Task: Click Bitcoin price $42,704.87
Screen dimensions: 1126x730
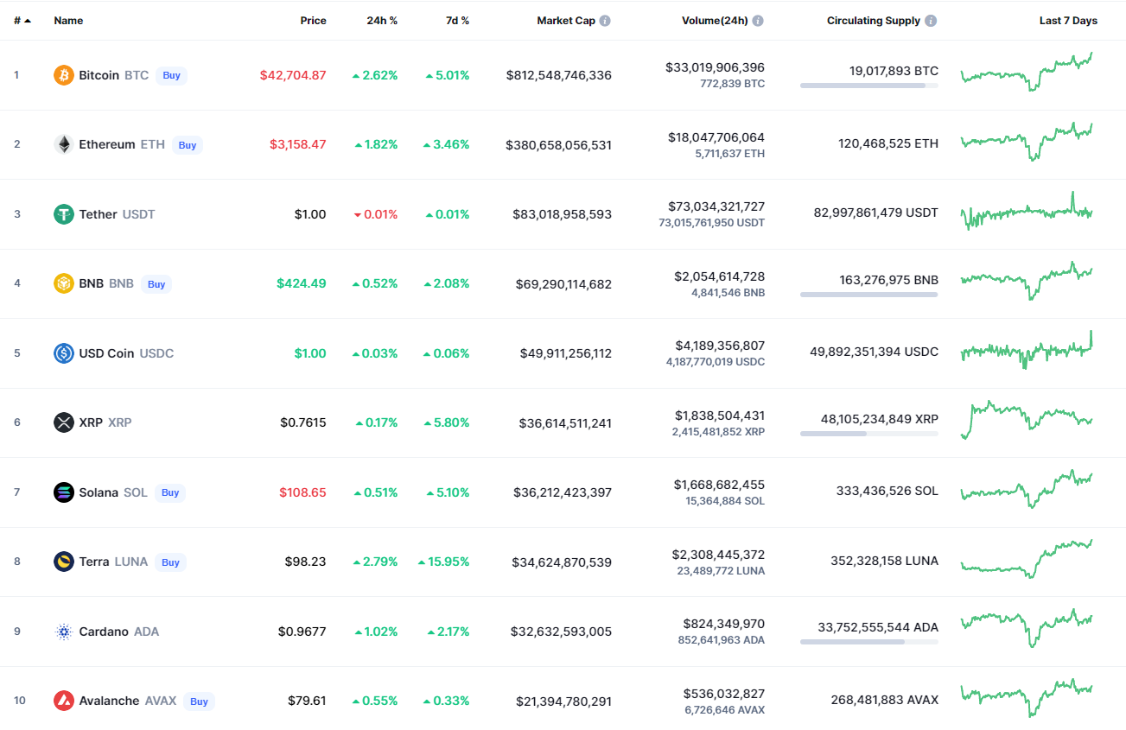Action: tap(293, 75)
